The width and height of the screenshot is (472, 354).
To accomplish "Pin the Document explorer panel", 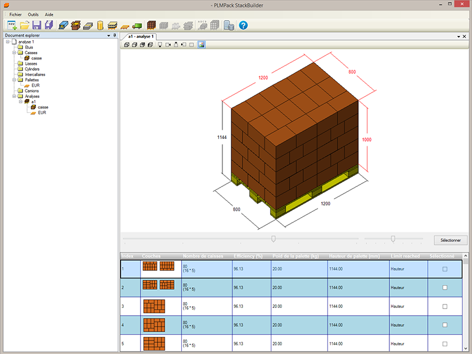I will pyautogui.click(x=114, y=35).
